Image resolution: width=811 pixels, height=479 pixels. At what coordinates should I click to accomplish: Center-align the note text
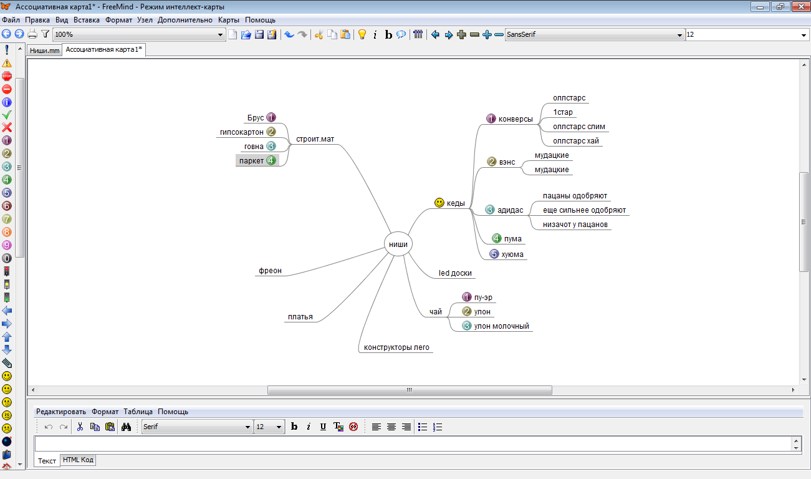click(391, 427)
